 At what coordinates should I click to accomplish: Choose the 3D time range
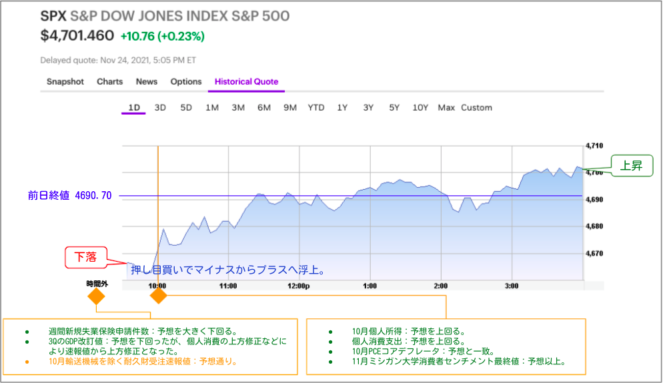pyautogui.click(x=160, y=108)
